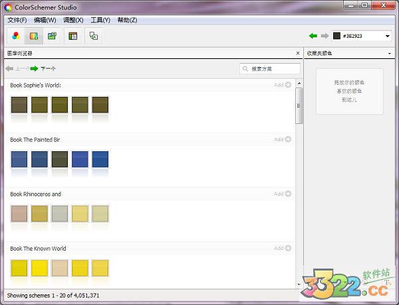Viewport: 399px width, 305px height.
Task: Go back with green left arrow in toolbar
Action: 313,36
